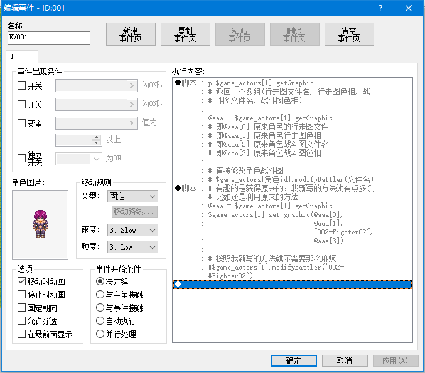Click the help question mark icon
Image resolution: width=425 pixels, height=373 pixels.
[380, 8]
